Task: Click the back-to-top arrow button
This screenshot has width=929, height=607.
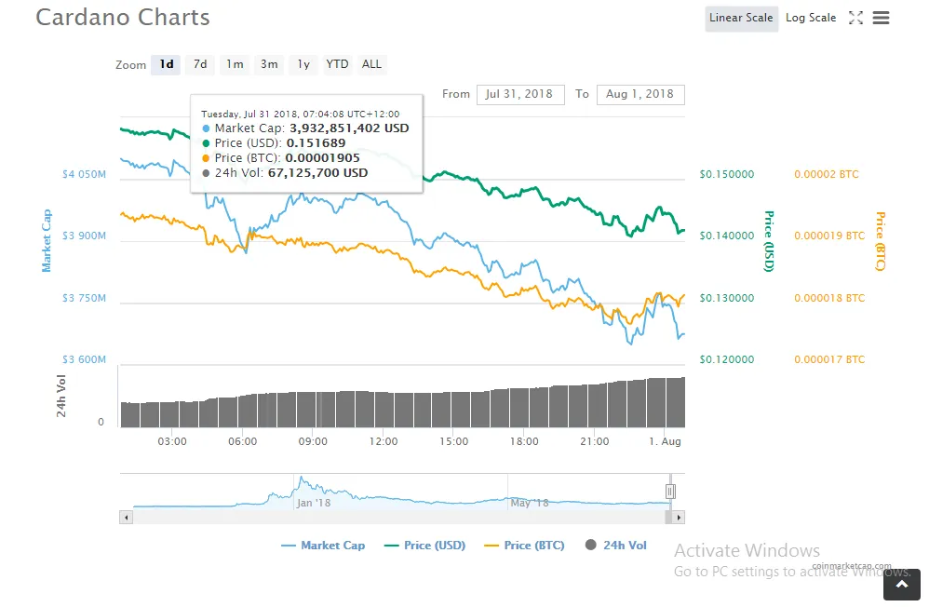Action: point(902,585)
